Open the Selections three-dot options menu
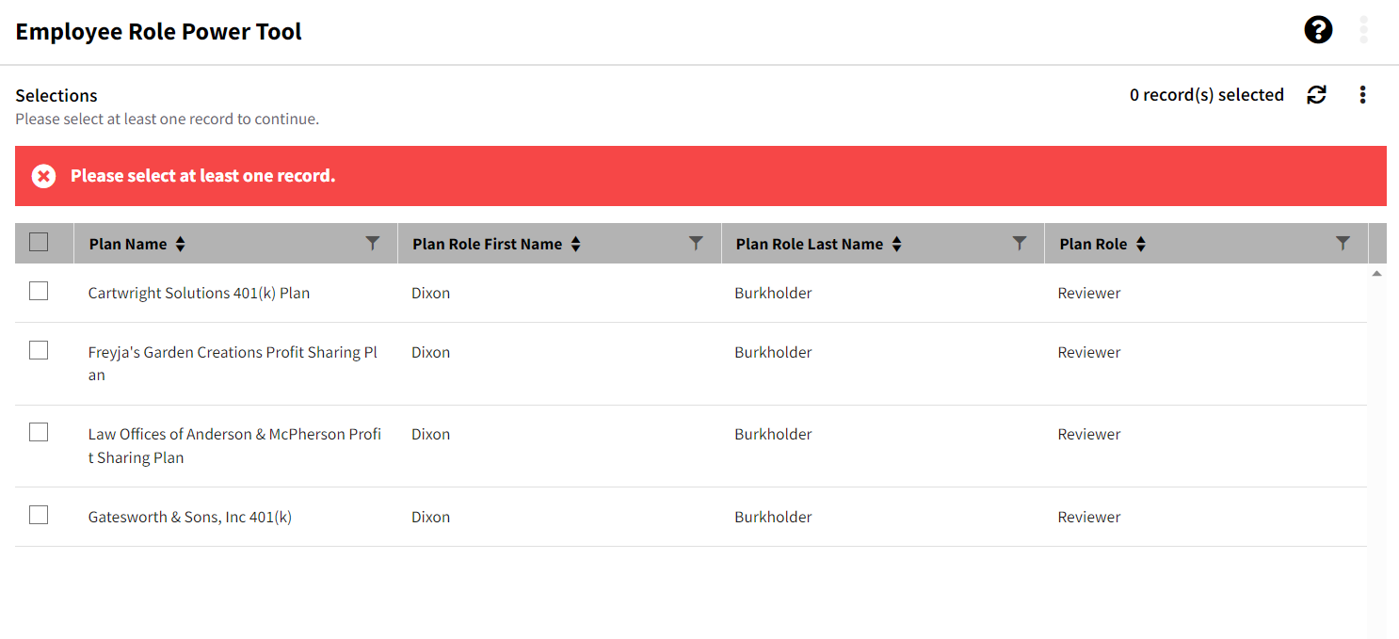This screenshot has height=639, width=1399. (x=1362, y=94)
